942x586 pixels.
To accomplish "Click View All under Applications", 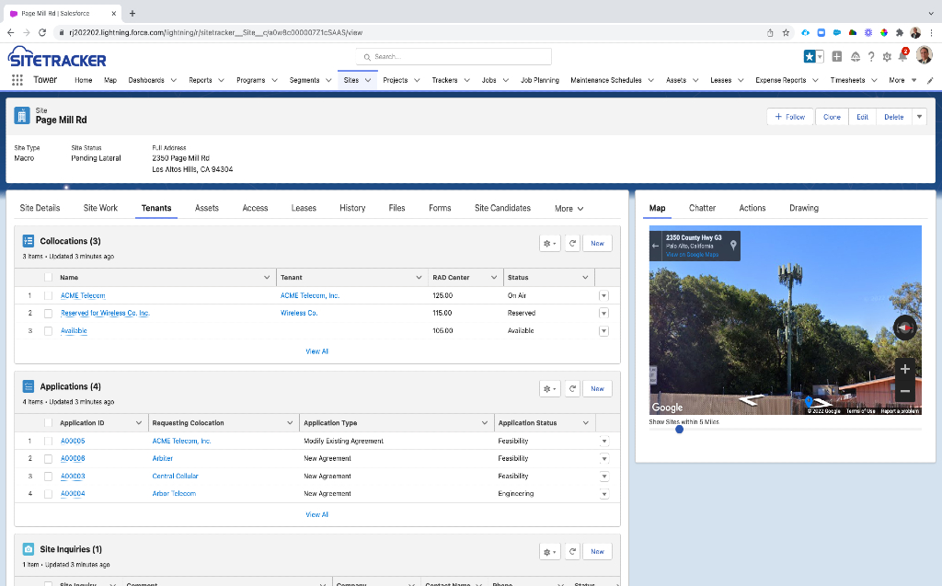I will (316, 515).
